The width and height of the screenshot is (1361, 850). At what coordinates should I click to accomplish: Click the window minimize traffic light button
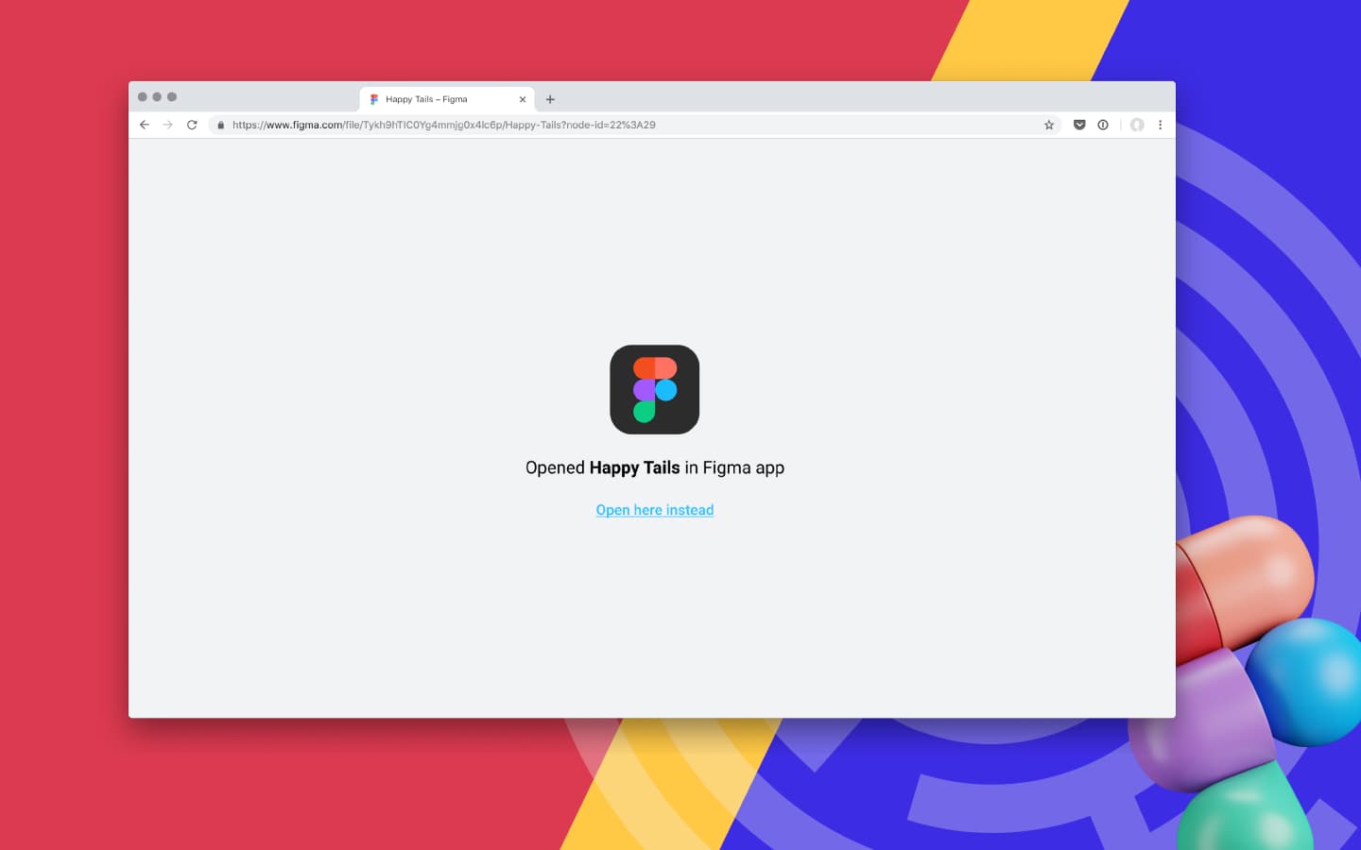pos(157,96)
